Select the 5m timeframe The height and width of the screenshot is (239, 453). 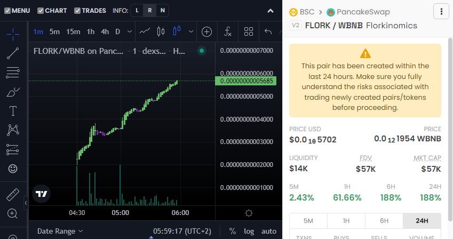[54, 31]
